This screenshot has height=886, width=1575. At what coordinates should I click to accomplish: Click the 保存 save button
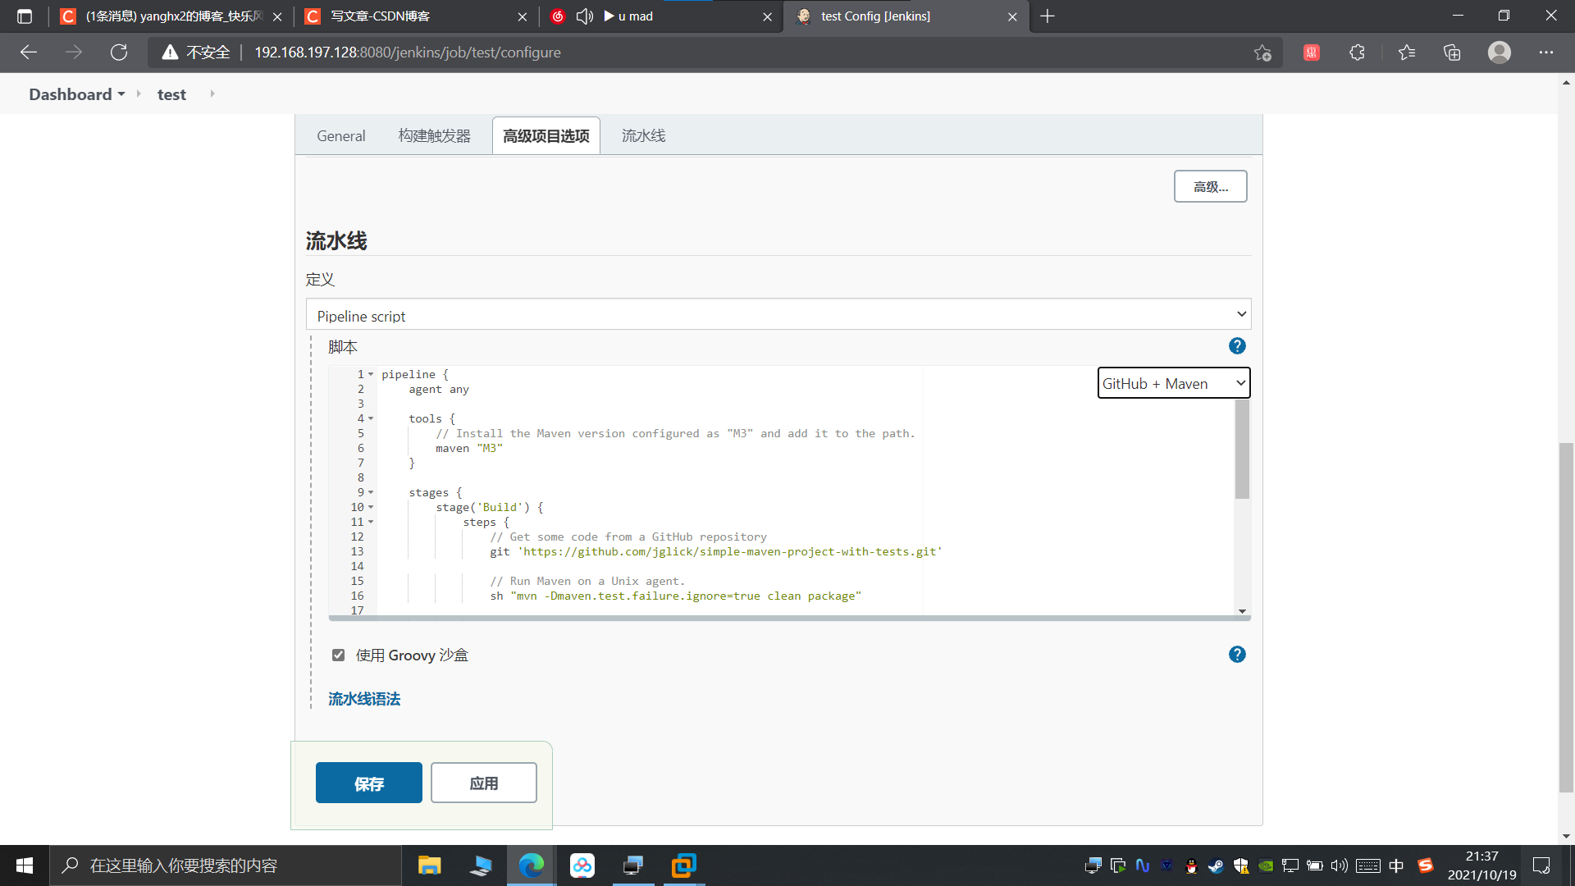point(368,783)
